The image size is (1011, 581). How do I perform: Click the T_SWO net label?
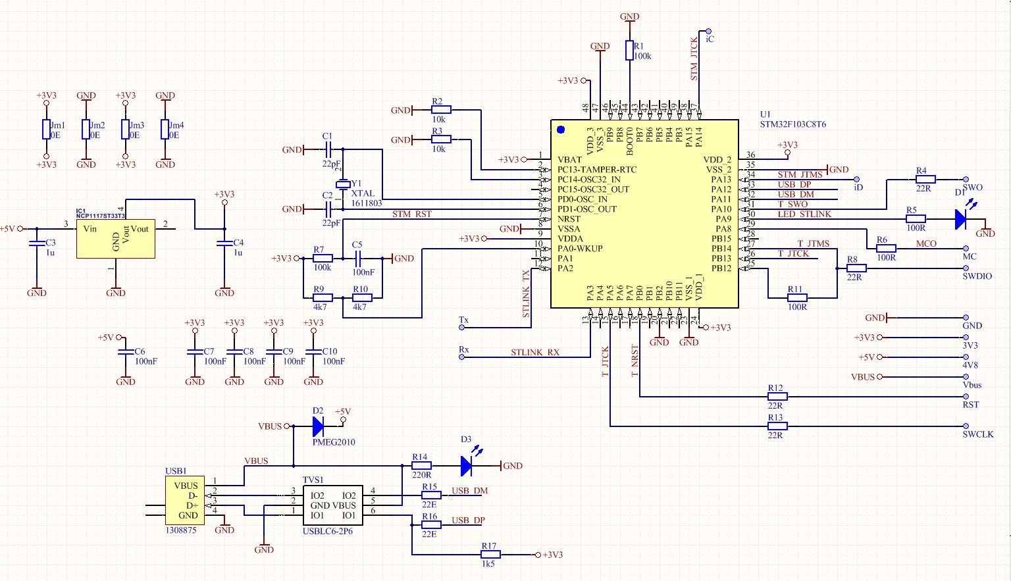(x=792, y=204)
